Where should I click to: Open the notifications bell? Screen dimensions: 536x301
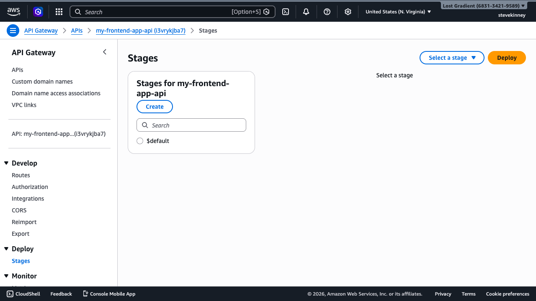[x=306, y=12]
